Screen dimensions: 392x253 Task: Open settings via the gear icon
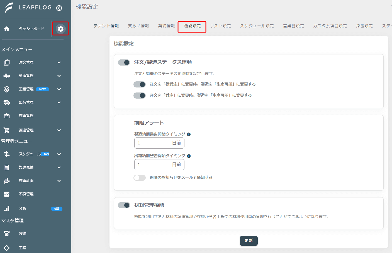tap(60, 29)
